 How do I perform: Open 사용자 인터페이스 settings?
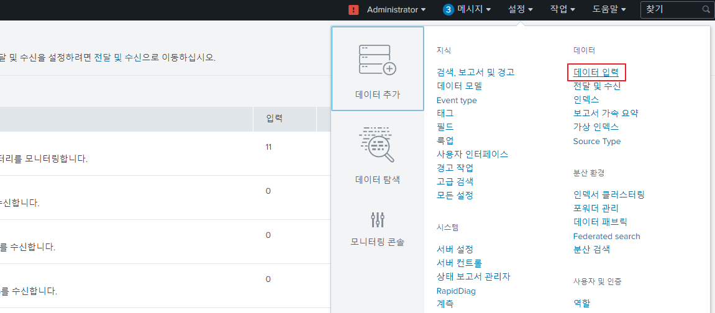pyautogui.click(x=472, y=154)
